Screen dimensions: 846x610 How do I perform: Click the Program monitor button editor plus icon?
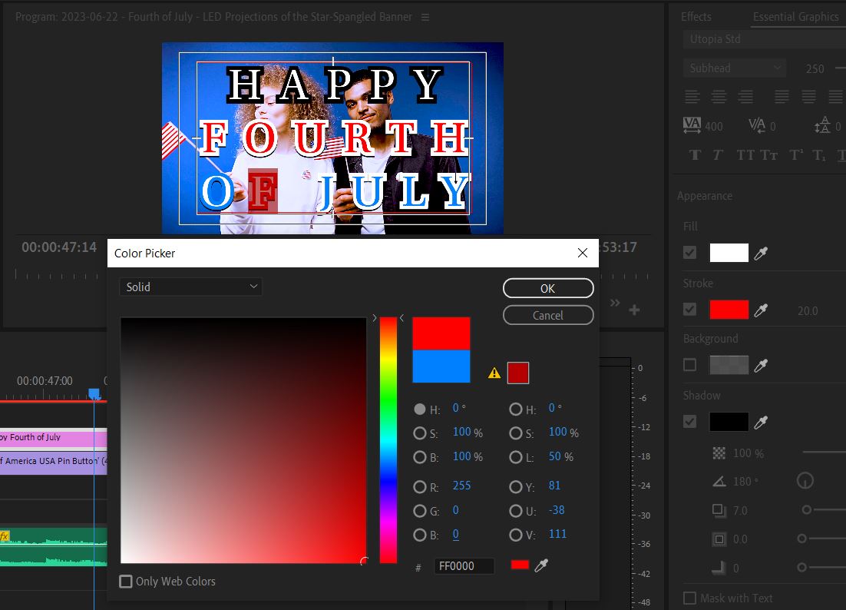634,310
